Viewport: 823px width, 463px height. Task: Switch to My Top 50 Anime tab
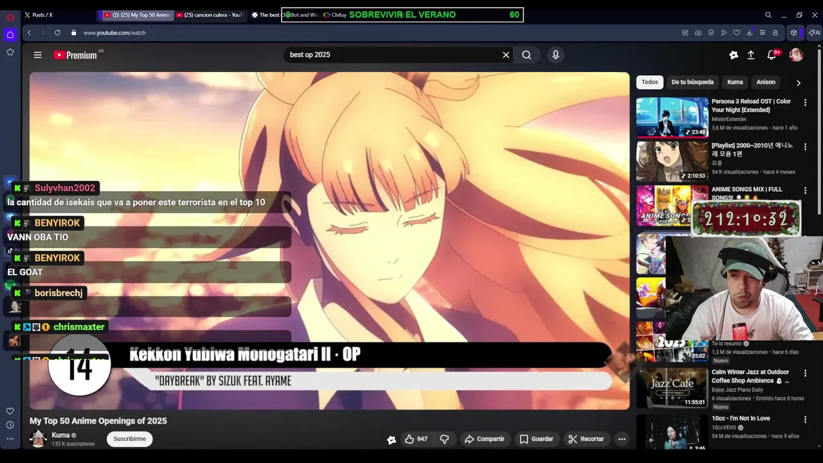[x=138, y=15]
